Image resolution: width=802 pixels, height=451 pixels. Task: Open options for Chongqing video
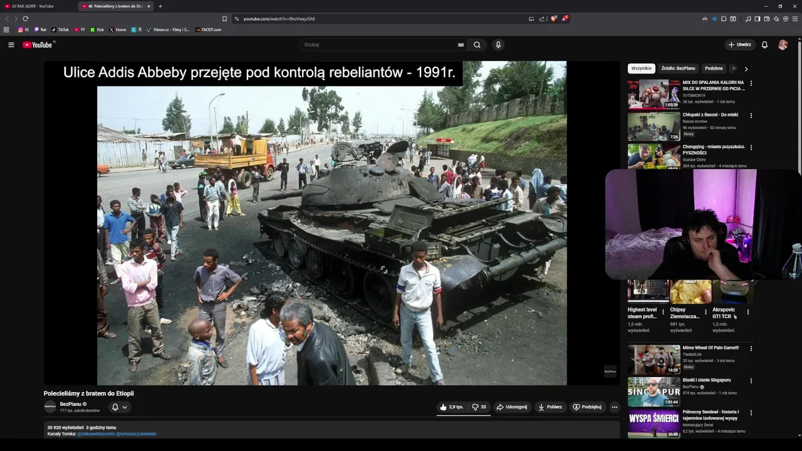coord(751,148)
